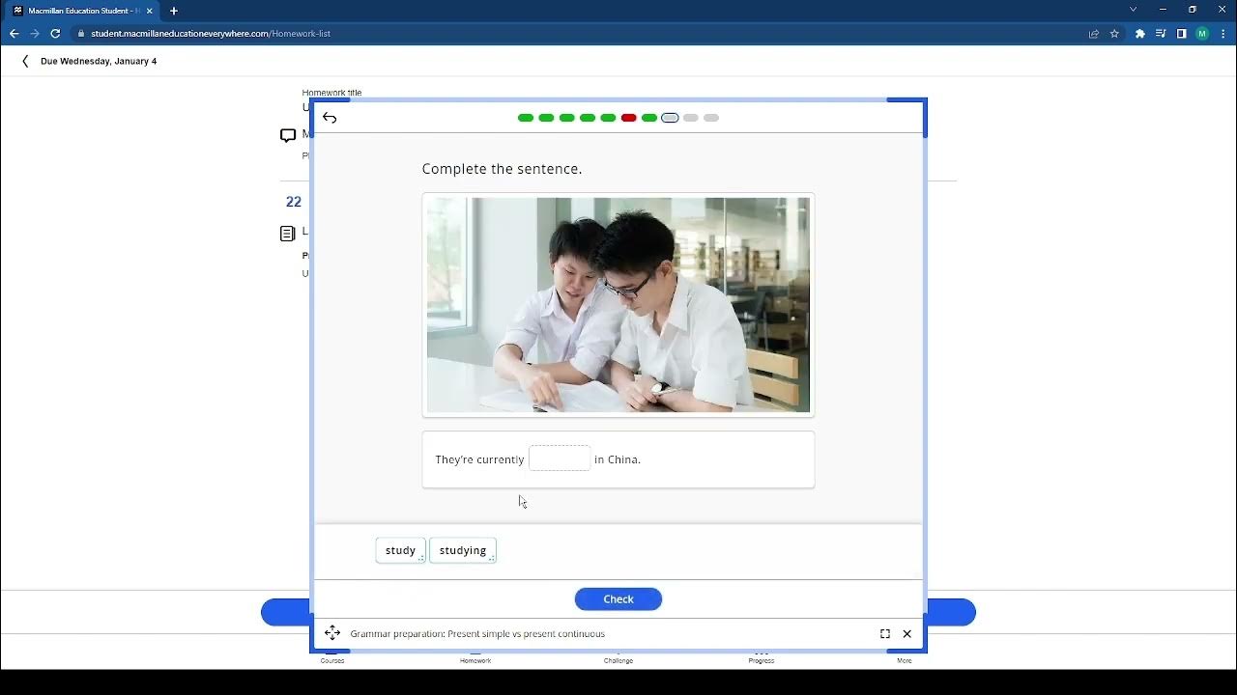Open the media control icon in toolbar
The width and height of the screenshot is (1237, 695).
click(1161, 34)
